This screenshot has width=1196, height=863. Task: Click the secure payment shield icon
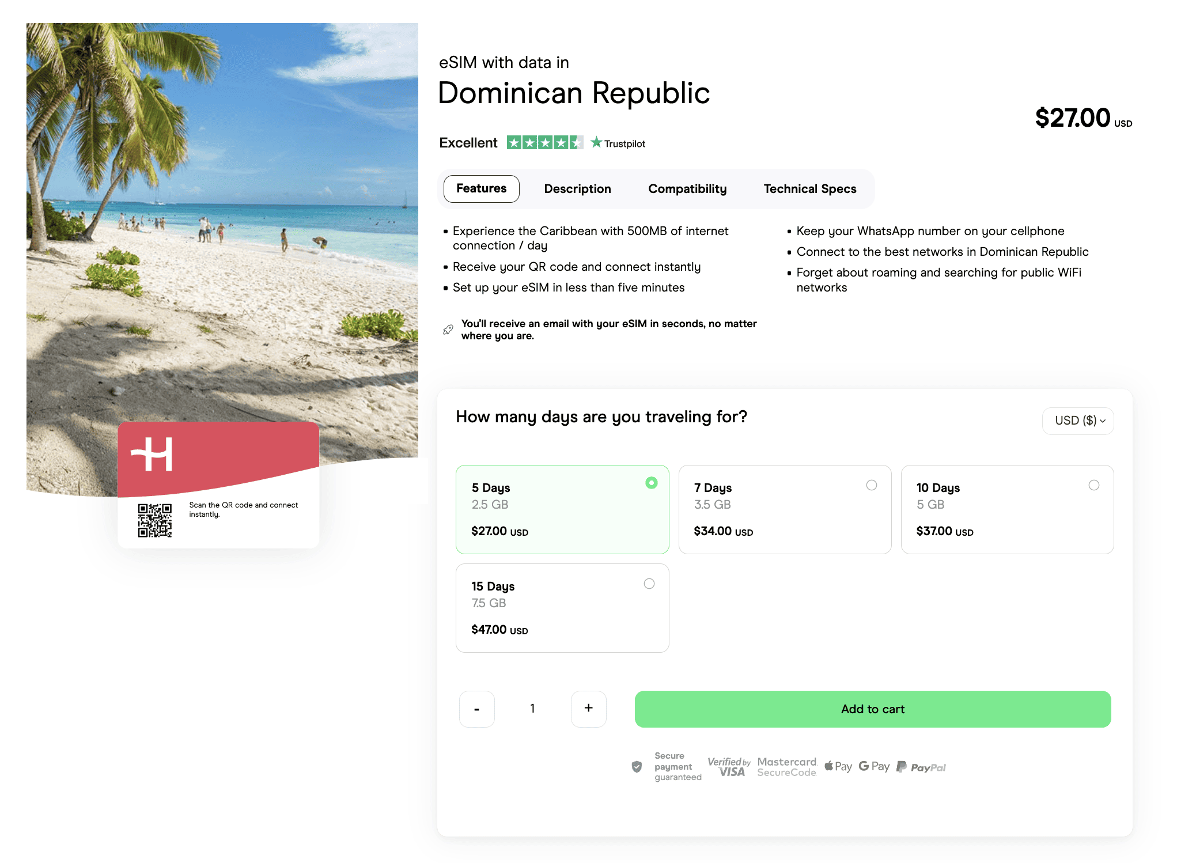[637, 767]
